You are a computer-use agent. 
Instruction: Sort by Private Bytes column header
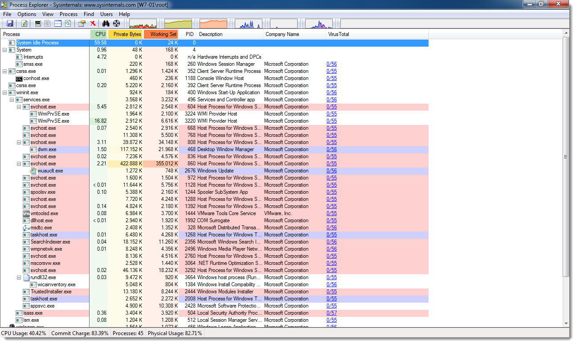(126, 34)
